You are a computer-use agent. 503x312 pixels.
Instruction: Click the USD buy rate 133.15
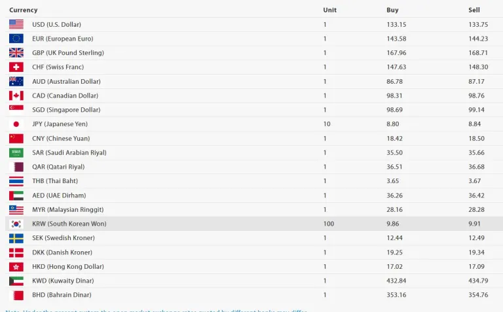point(396,24)
